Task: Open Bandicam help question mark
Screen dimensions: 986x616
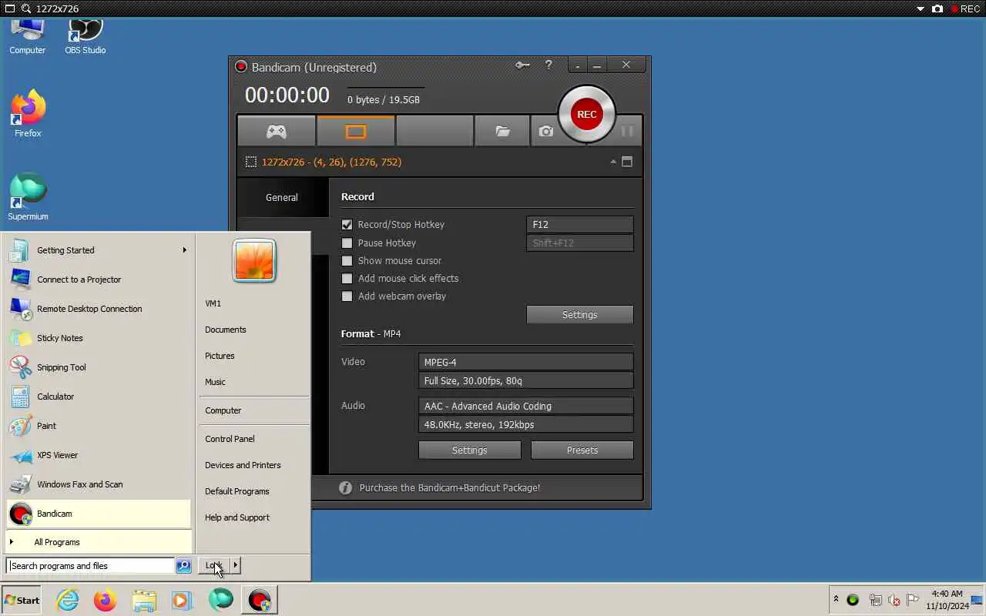Action: [x=548, y=65]
